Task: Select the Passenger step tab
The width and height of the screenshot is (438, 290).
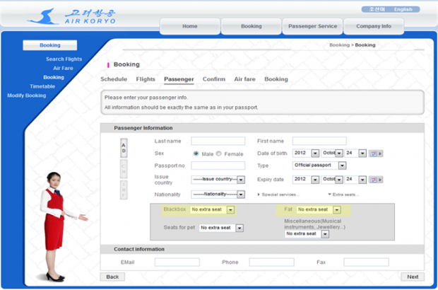Action: [x=179, y=79]
